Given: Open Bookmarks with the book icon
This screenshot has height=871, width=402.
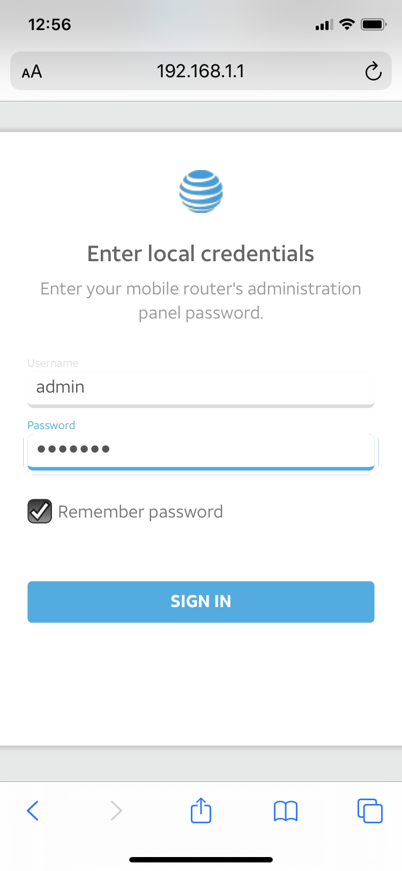Looking at the screenshot, I should click(x=285, y=810).
